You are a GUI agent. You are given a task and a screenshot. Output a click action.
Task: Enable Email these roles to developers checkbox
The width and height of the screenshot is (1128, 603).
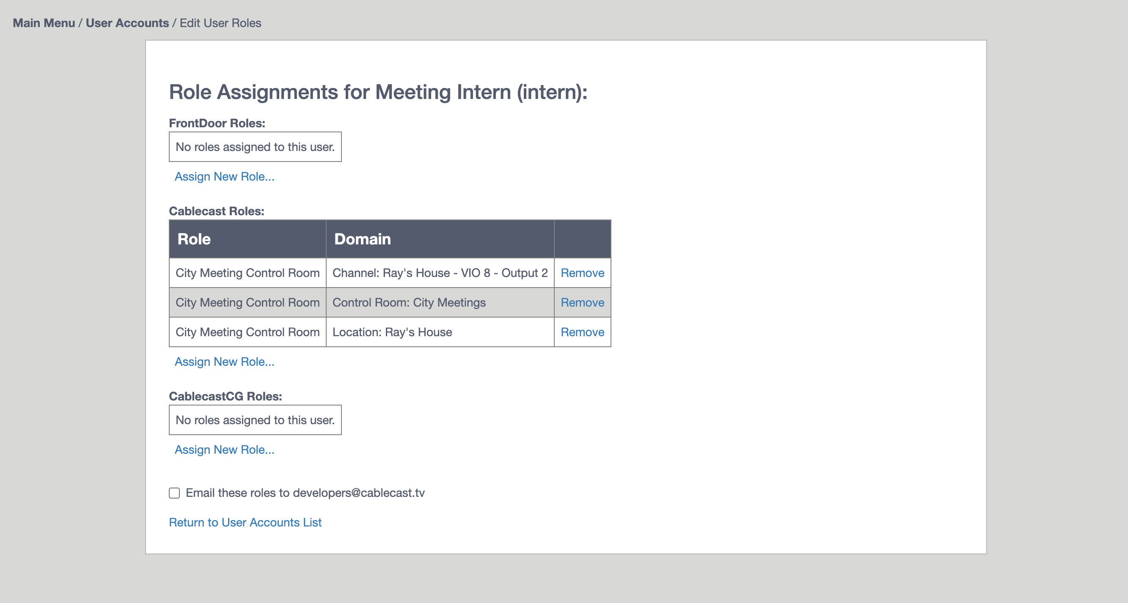(175, 493)
